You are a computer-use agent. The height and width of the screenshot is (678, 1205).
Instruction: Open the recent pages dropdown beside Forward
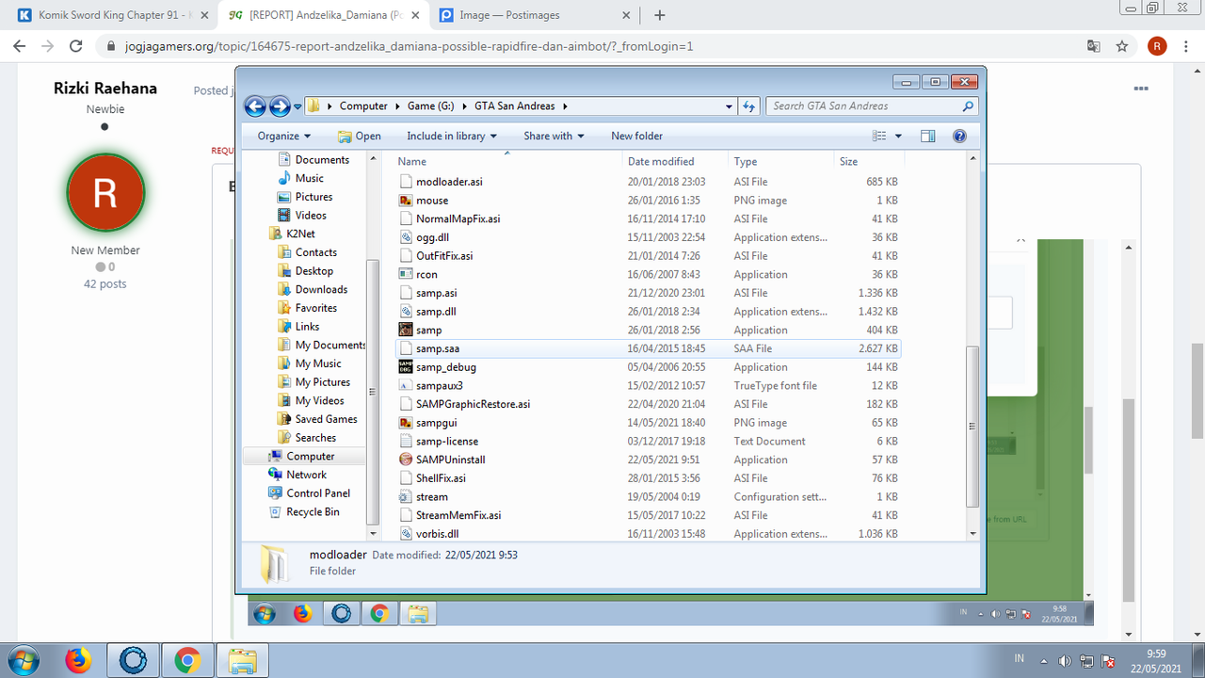click(x=297, y=106)
